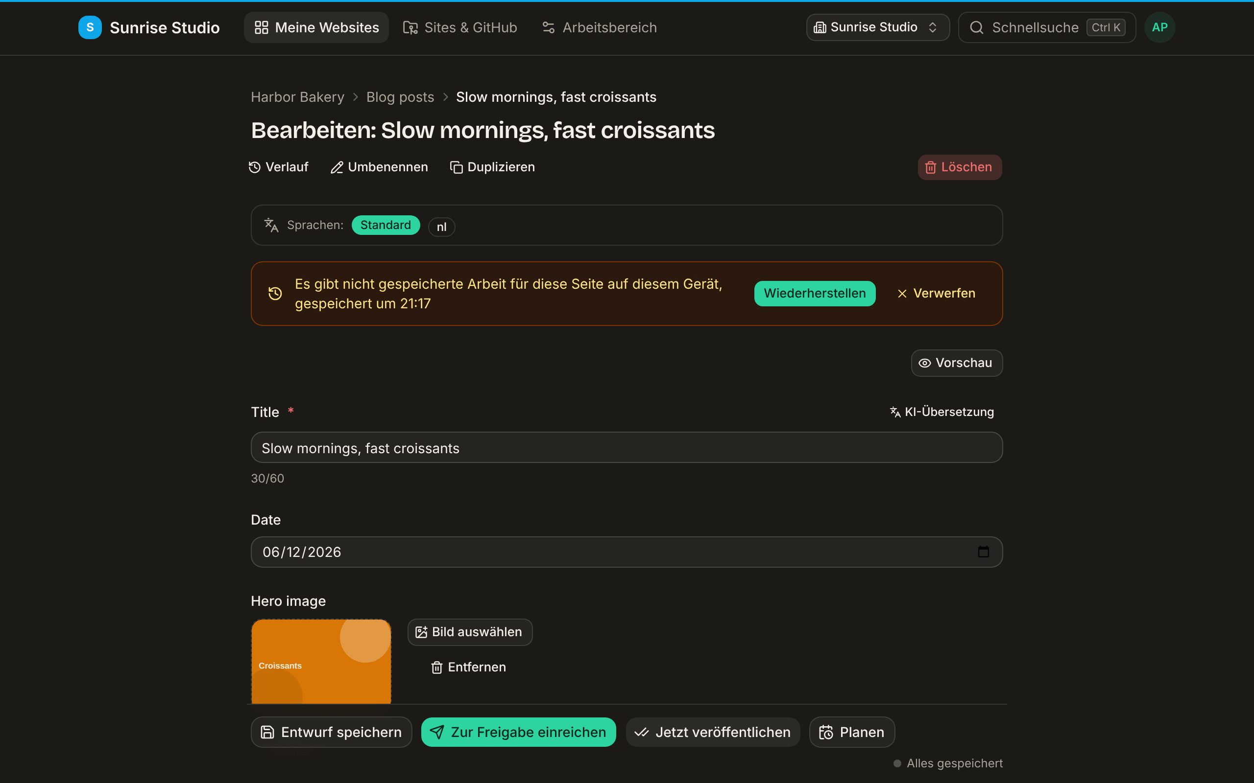The width and height of the screenshot is (1254, 783).
Task: Save draft with Entwurf speichern
Action: [332, 732]
